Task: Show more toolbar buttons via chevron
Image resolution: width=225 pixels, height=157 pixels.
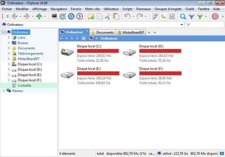Action: [x=223, y=16]
